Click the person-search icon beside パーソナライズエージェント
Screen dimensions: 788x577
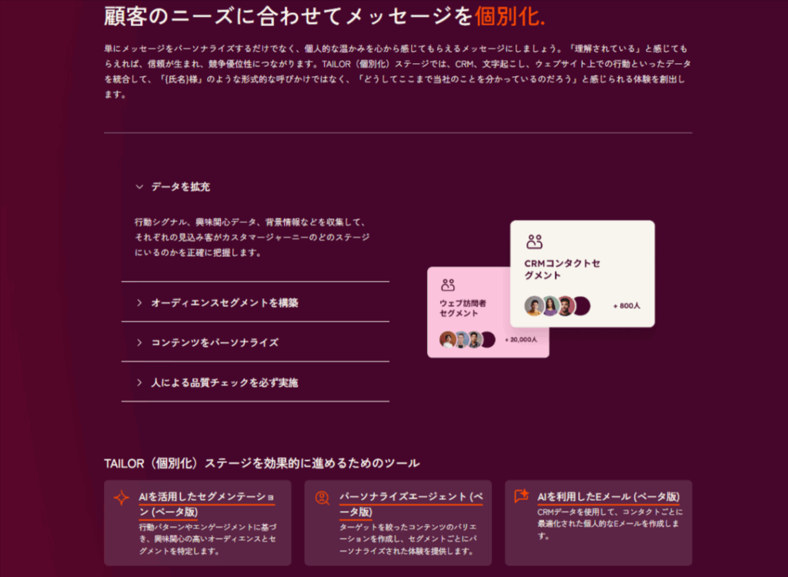pos(322,498)
